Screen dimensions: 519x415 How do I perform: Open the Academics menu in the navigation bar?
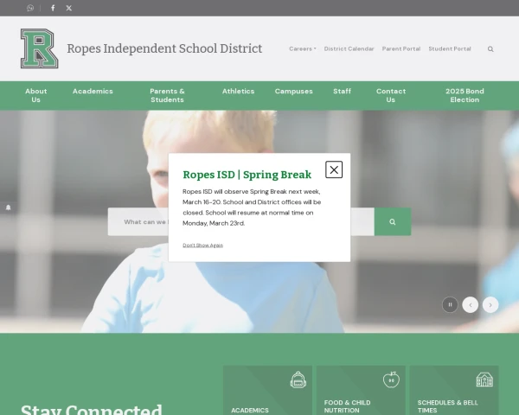93,92
